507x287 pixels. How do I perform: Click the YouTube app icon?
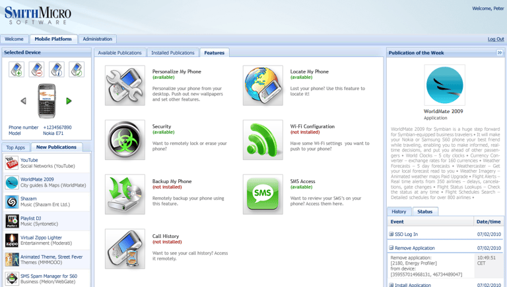[x=12, y=163]
